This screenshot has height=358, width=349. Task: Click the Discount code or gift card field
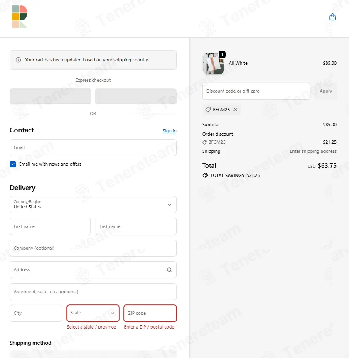pyautogui.click(x=256, y=91)
